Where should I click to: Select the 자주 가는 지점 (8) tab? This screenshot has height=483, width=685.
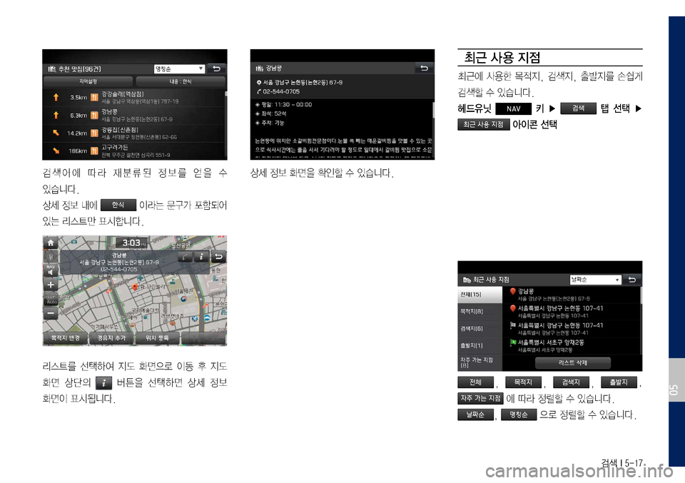click(479, 362)
